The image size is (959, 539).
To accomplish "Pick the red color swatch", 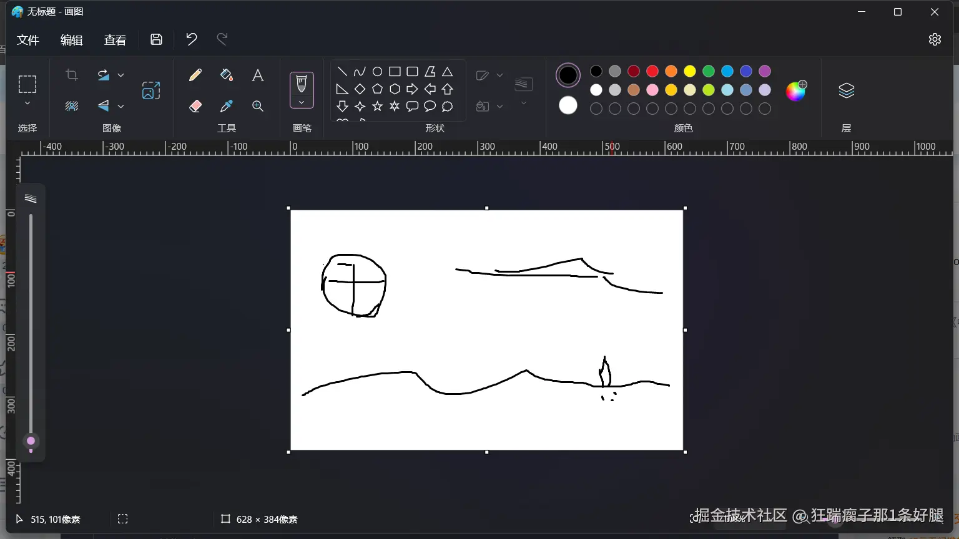I will [652, 71].
